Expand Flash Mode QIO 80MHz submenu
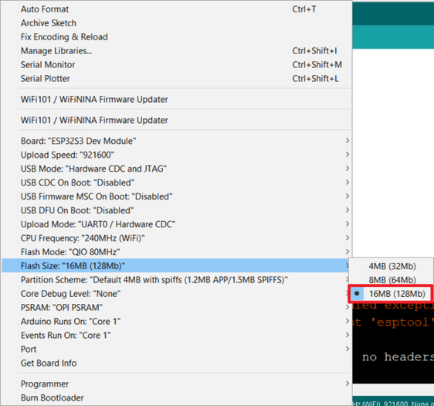434x406 pixels. 177,251
